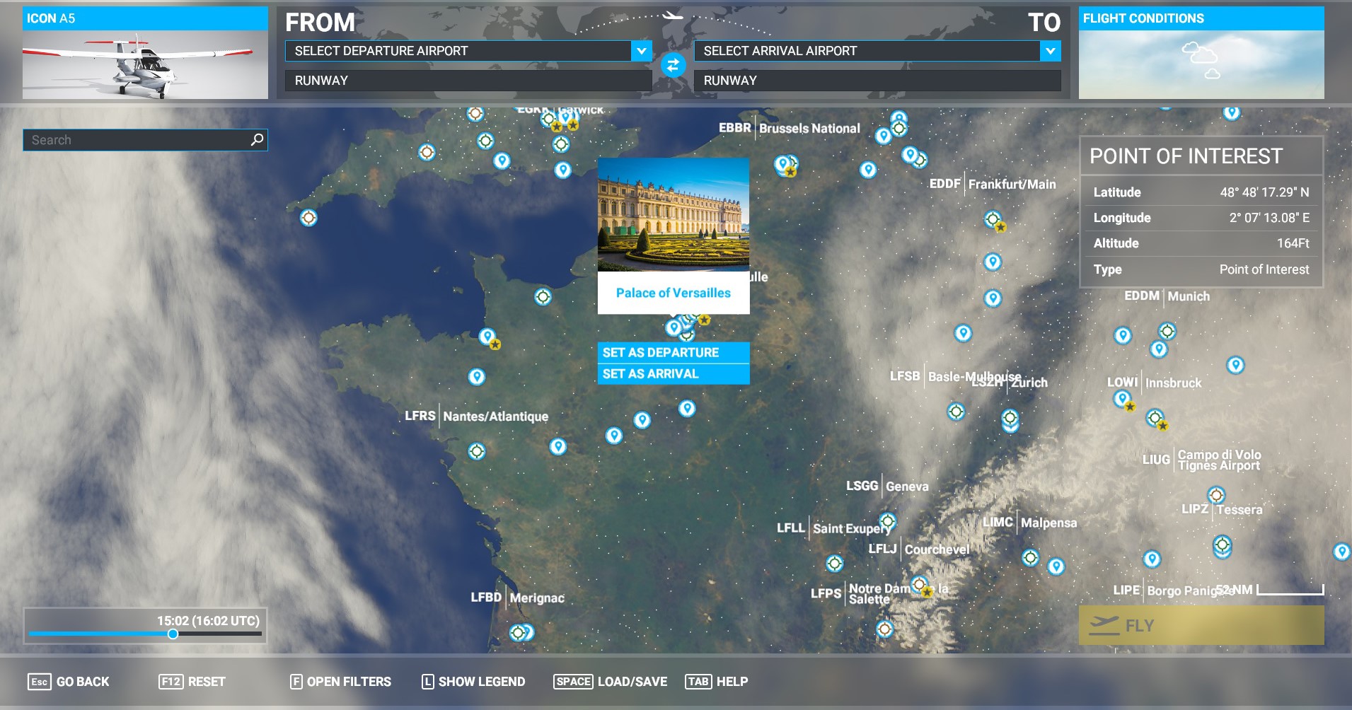
Task: Click the departure Runway field
Action: (x=468, y=81)
